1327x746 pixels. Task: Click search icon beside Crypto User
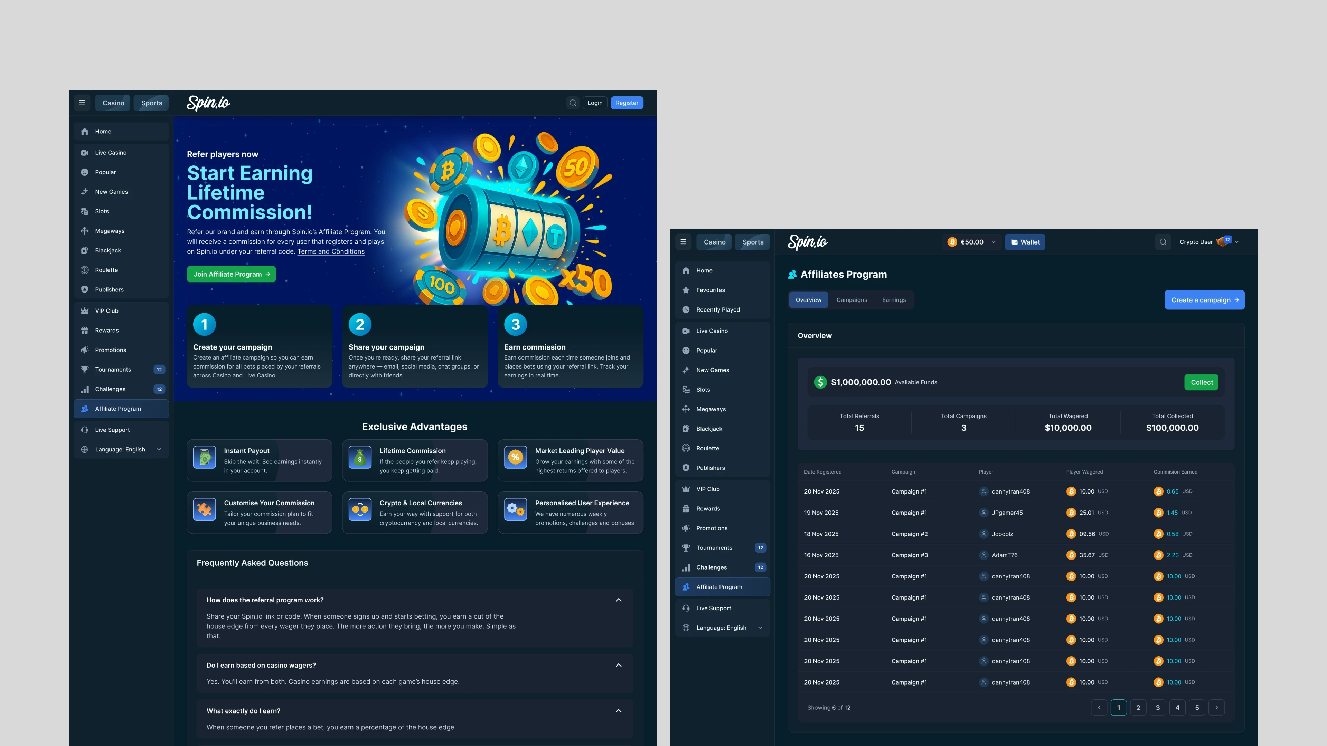[1163, 242]
